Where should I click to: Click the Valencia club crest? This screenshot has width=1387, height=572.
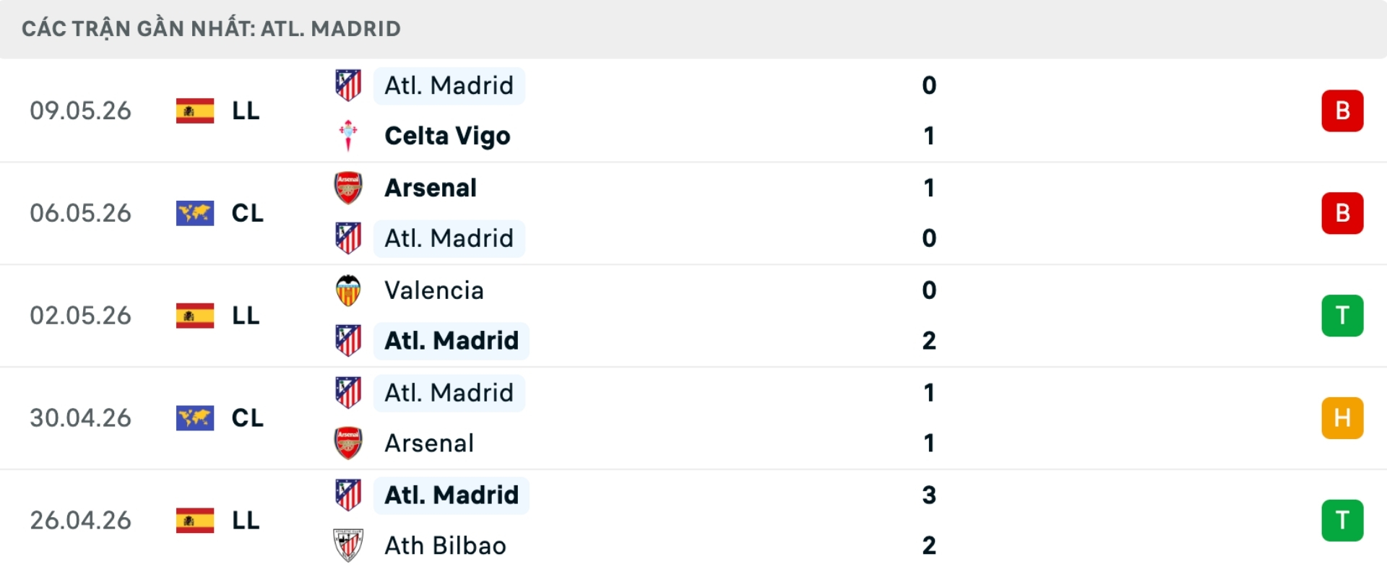click(x=348, y=290)
